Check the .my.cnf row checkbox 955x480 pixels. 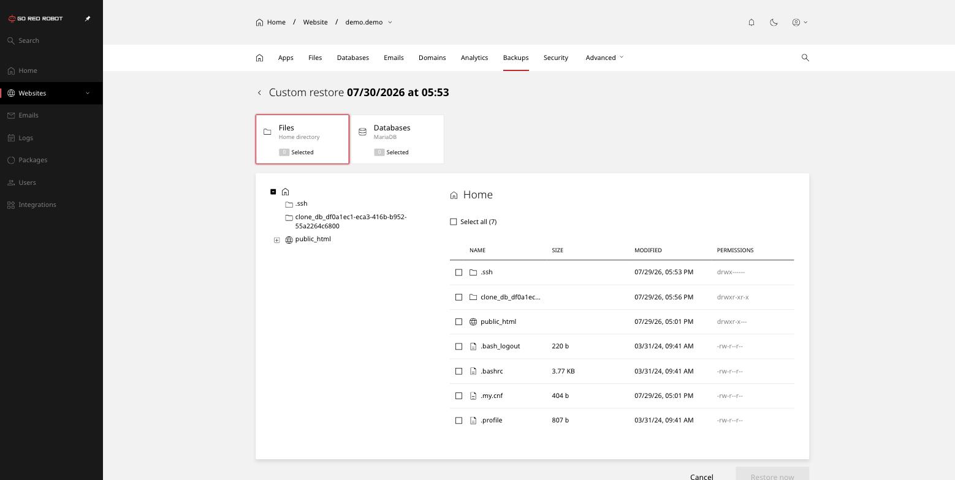pos(458,396)
